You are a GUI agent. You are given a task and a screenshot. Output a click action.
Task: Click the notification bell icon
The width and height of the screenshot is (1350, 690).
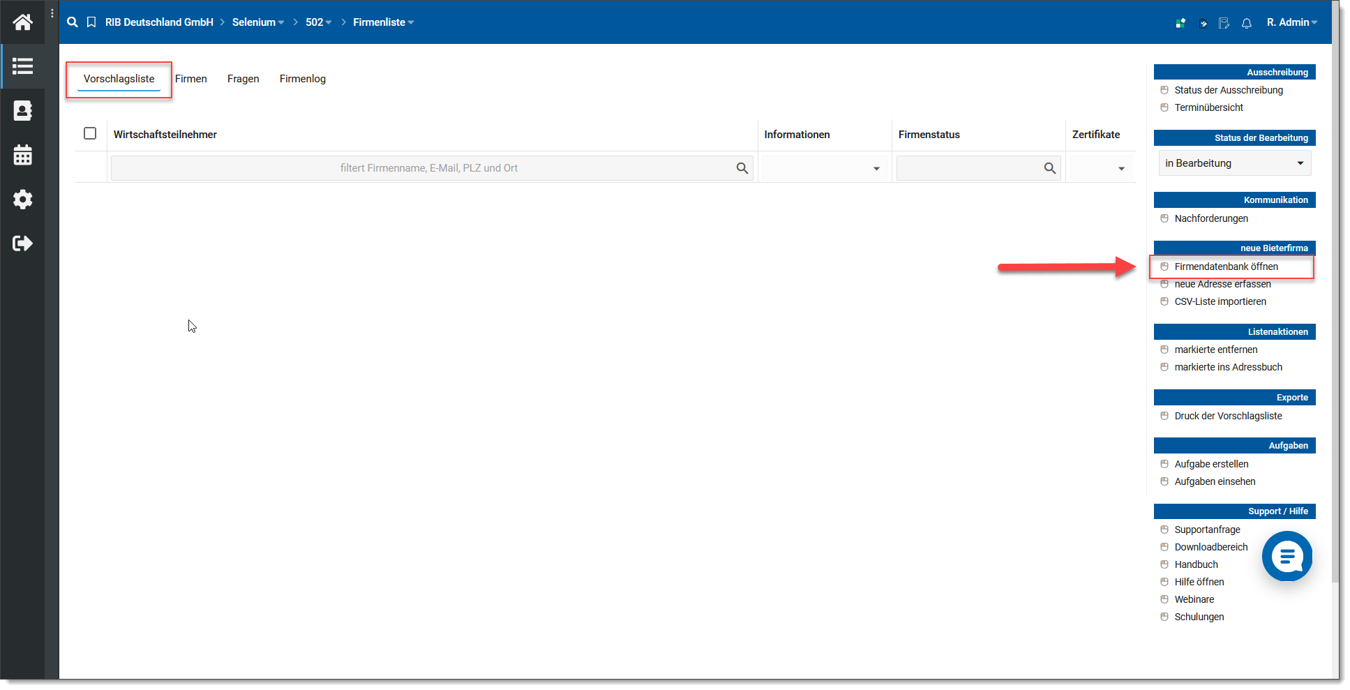click(x=1246, y=23)
